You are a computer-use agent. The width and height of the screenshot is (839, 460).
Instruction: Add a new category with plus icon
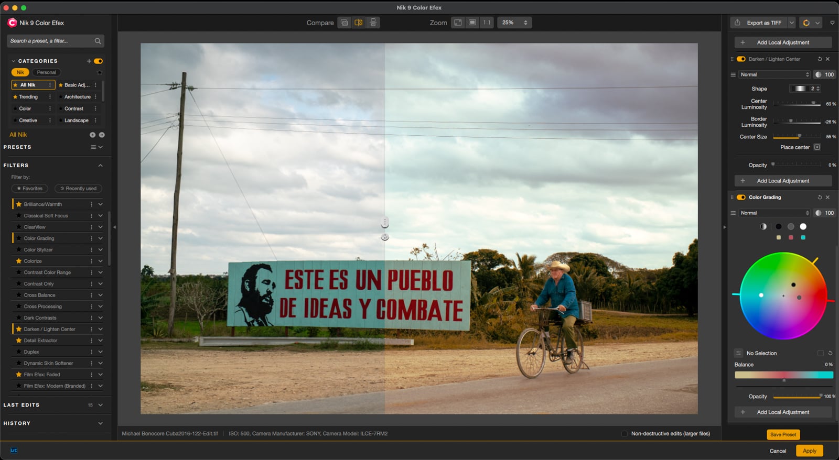pos(89,61)
